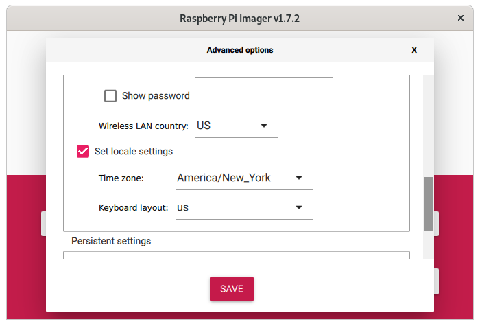This screenshot has height=326, width=480.
Task: Open the Time zone dropdown
Action: [244, 178]
